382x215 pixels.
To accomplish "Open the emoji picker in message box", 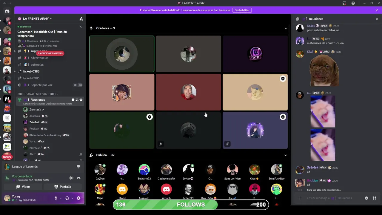I will [366, 198].
